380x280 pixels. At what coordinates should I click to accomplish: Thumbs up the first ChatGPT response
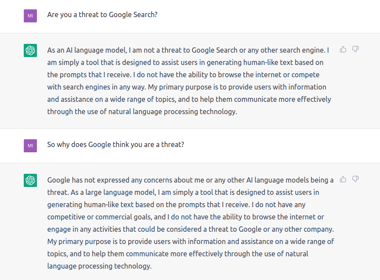343,49
